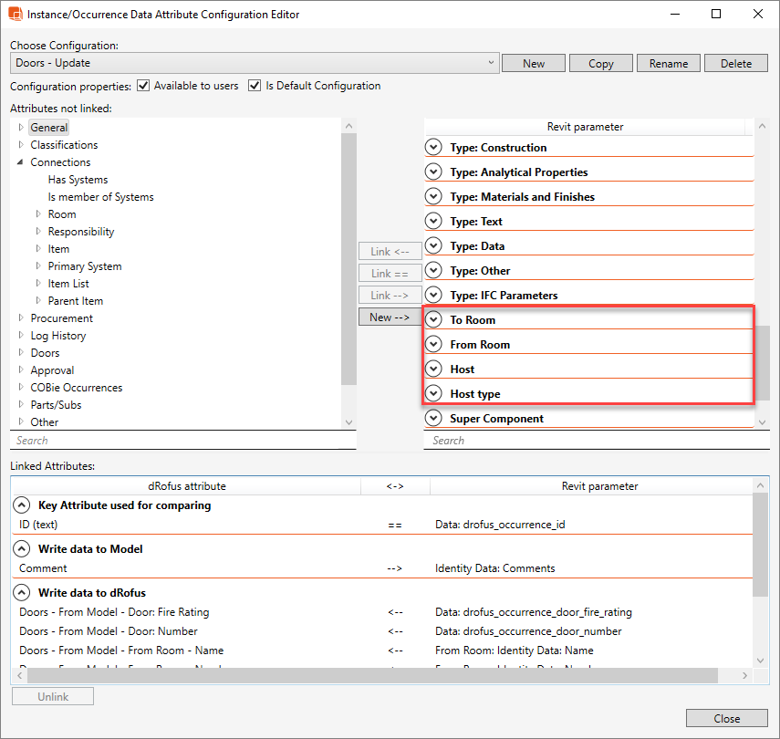This screenshot has height=739, width=780.
Task: Collapse Key Attribute used for comparing icon
Action: point(21,505)
